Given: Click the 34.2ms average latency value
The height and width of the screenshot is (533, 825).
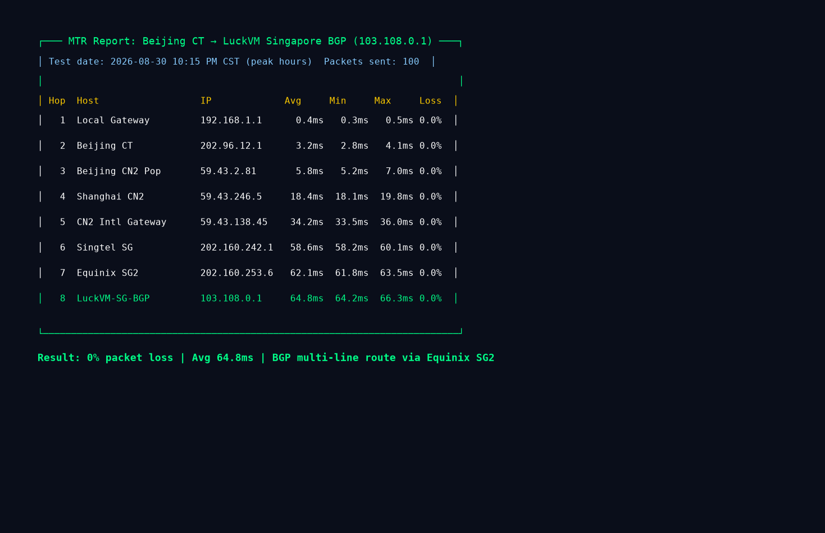Looking at the screenshot, I should click(307, 222).
